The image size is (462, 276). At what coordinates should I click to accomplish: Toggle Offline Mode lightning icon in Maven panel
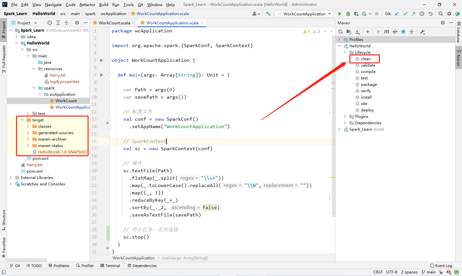pyautogui.click(x=404, y=32)
